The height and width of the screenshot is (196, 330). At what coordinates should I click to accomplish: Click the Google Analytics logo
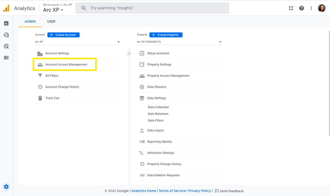click(x=6, y=8)
